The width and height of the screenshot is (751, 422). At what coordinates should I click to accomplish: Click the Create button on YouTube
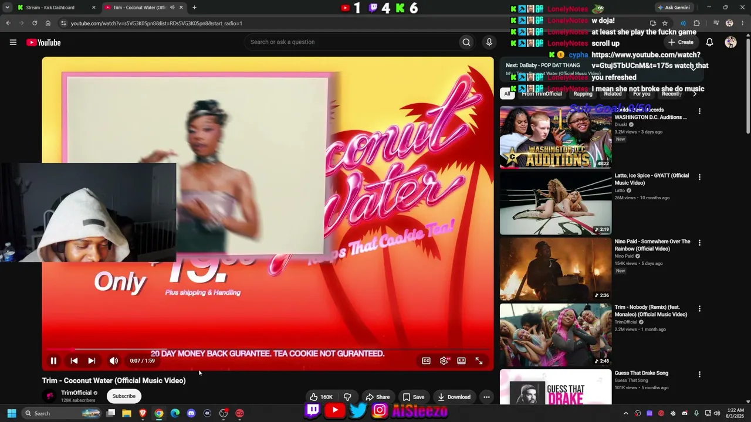pos(681,42)
